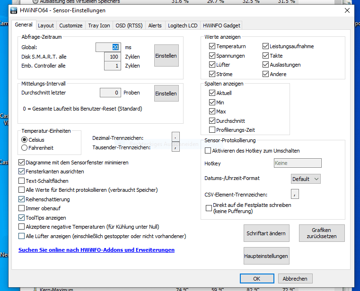Viewport: 360px width, 291px height.
Task: Click the Tausender-Trennzeichen field
Action: tap(176, 147)
